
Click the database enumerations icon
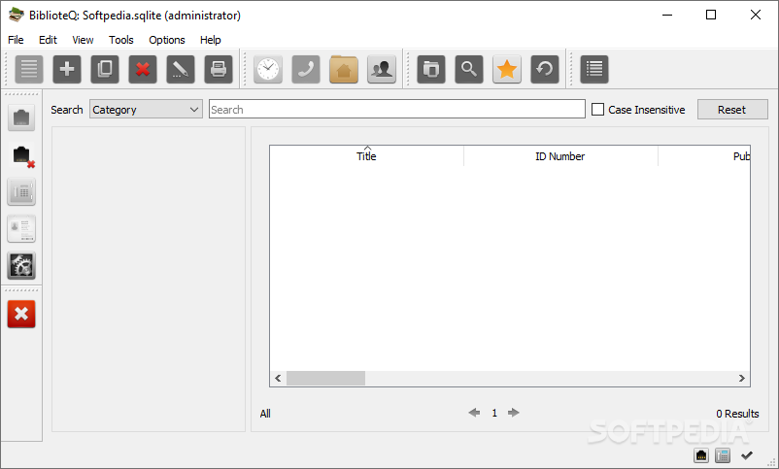tap(431, 69)
